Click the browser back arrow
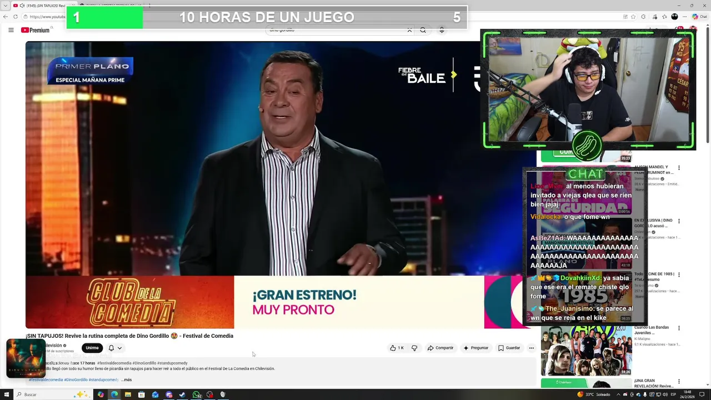The width and height of the screenshot is (711, 400). pyautogui.click(x=6, y=17)
